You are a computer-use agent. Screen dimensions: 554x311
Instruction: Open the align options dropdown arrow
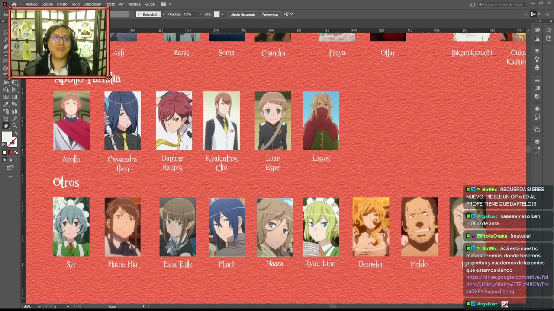[x=292, y=14]
